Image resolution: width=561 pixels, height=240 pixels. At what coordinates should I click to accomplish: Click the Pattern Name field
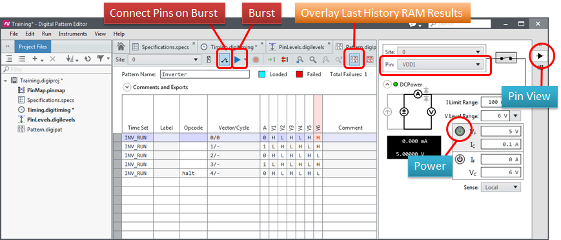(205, 74)
